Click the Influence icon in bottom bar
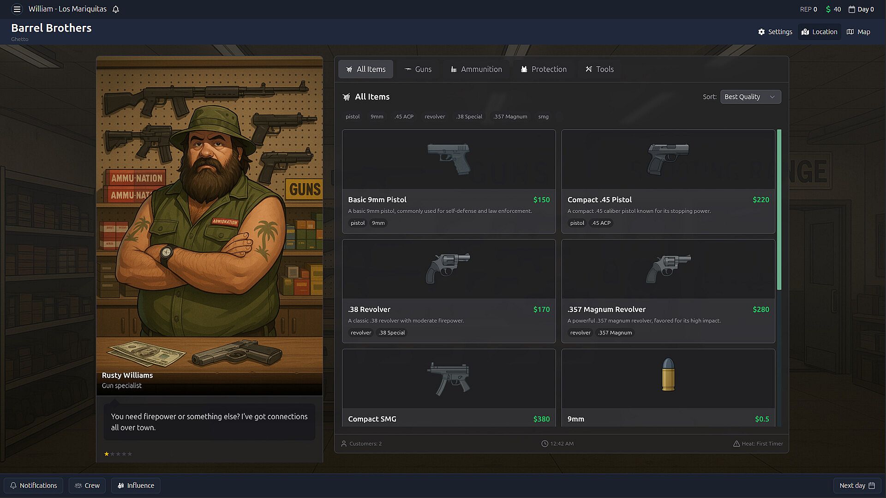 121,486
